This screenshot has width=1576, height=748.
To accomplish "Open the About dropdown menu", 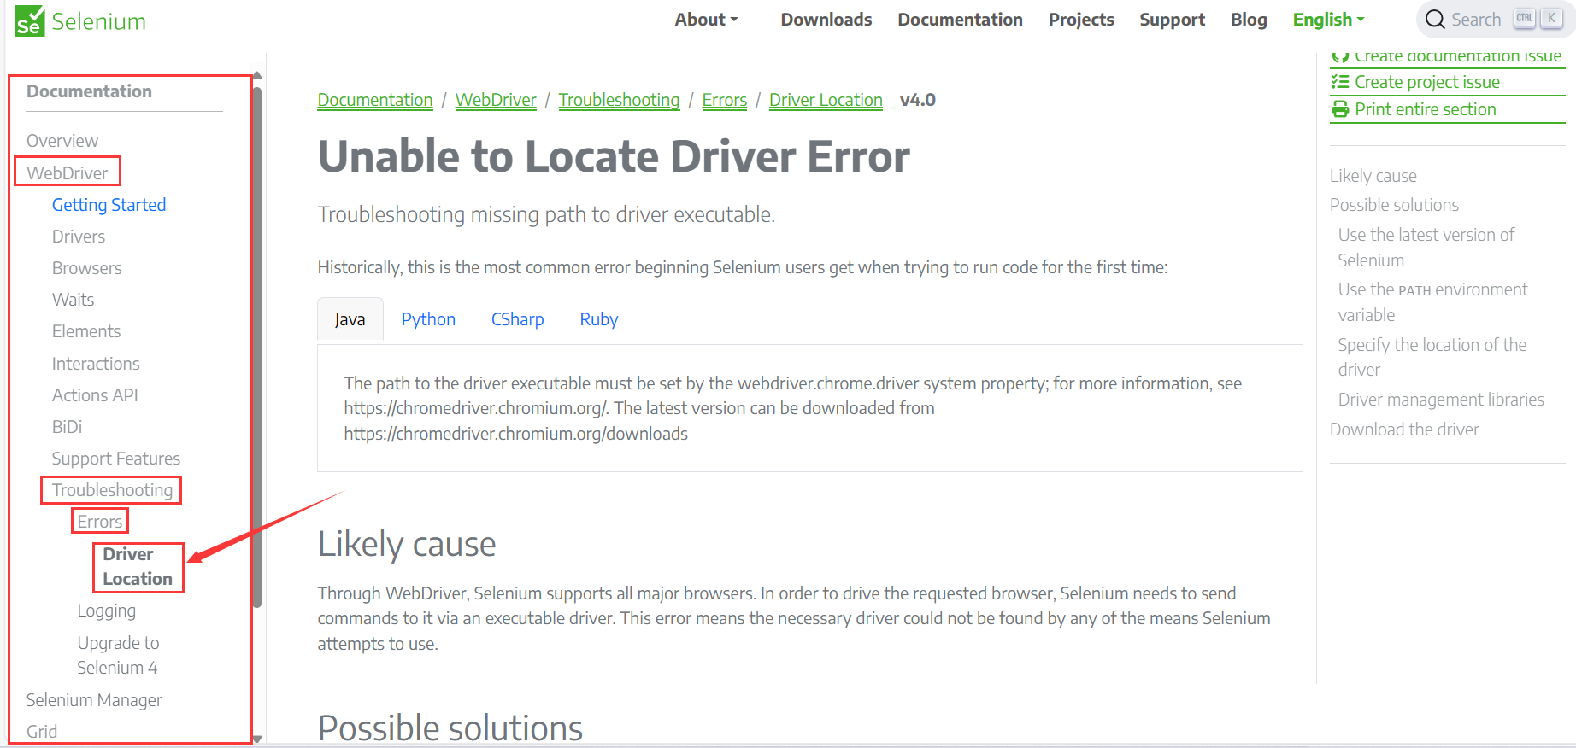I will point(706,20).
